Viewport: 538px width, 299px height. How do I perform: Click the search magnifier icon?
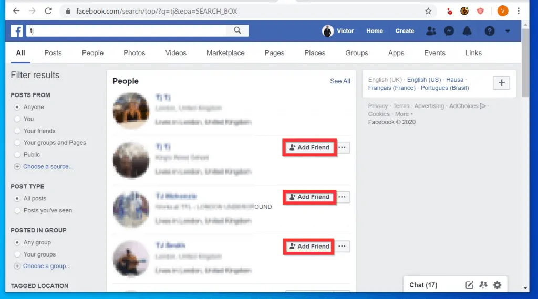(237, 31)
